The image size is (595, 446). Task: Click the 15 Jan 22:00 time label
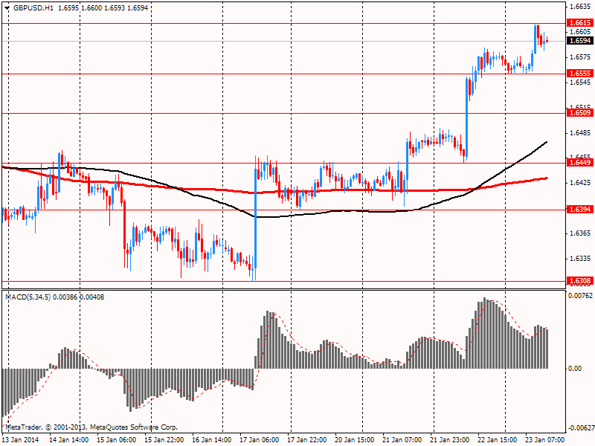pyautogui.click(x=164, y=440)
